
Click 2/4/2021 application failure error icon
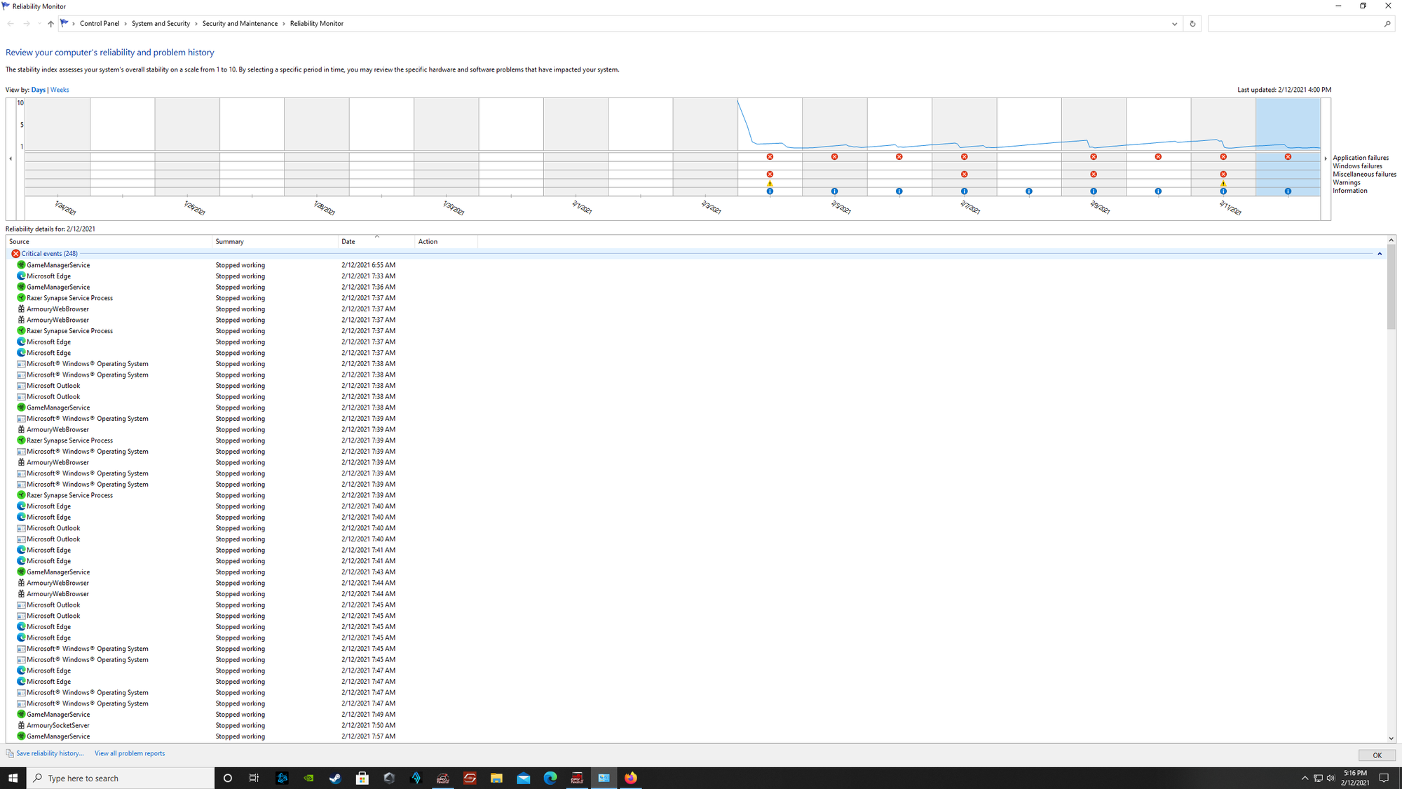pos(770,157)
